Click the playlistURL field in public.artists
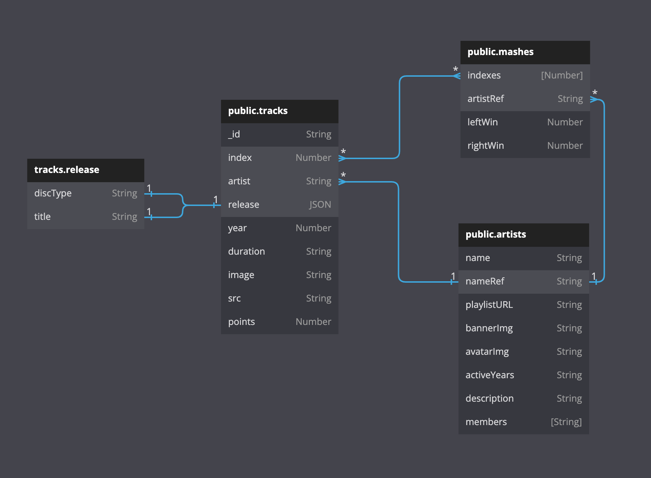This screenshot has height=478, width=651. click(x=523, y=305)
